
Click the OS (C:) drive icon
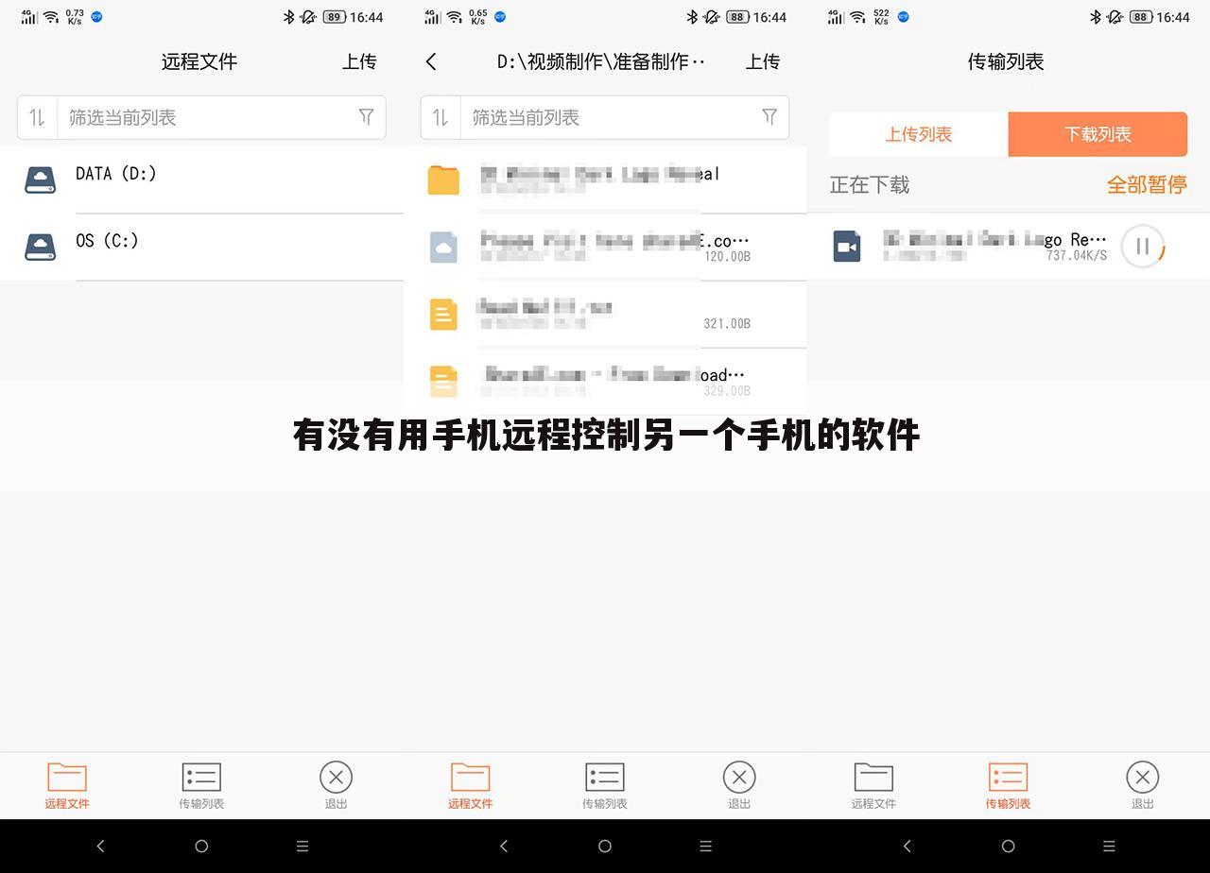pos(40,247)
